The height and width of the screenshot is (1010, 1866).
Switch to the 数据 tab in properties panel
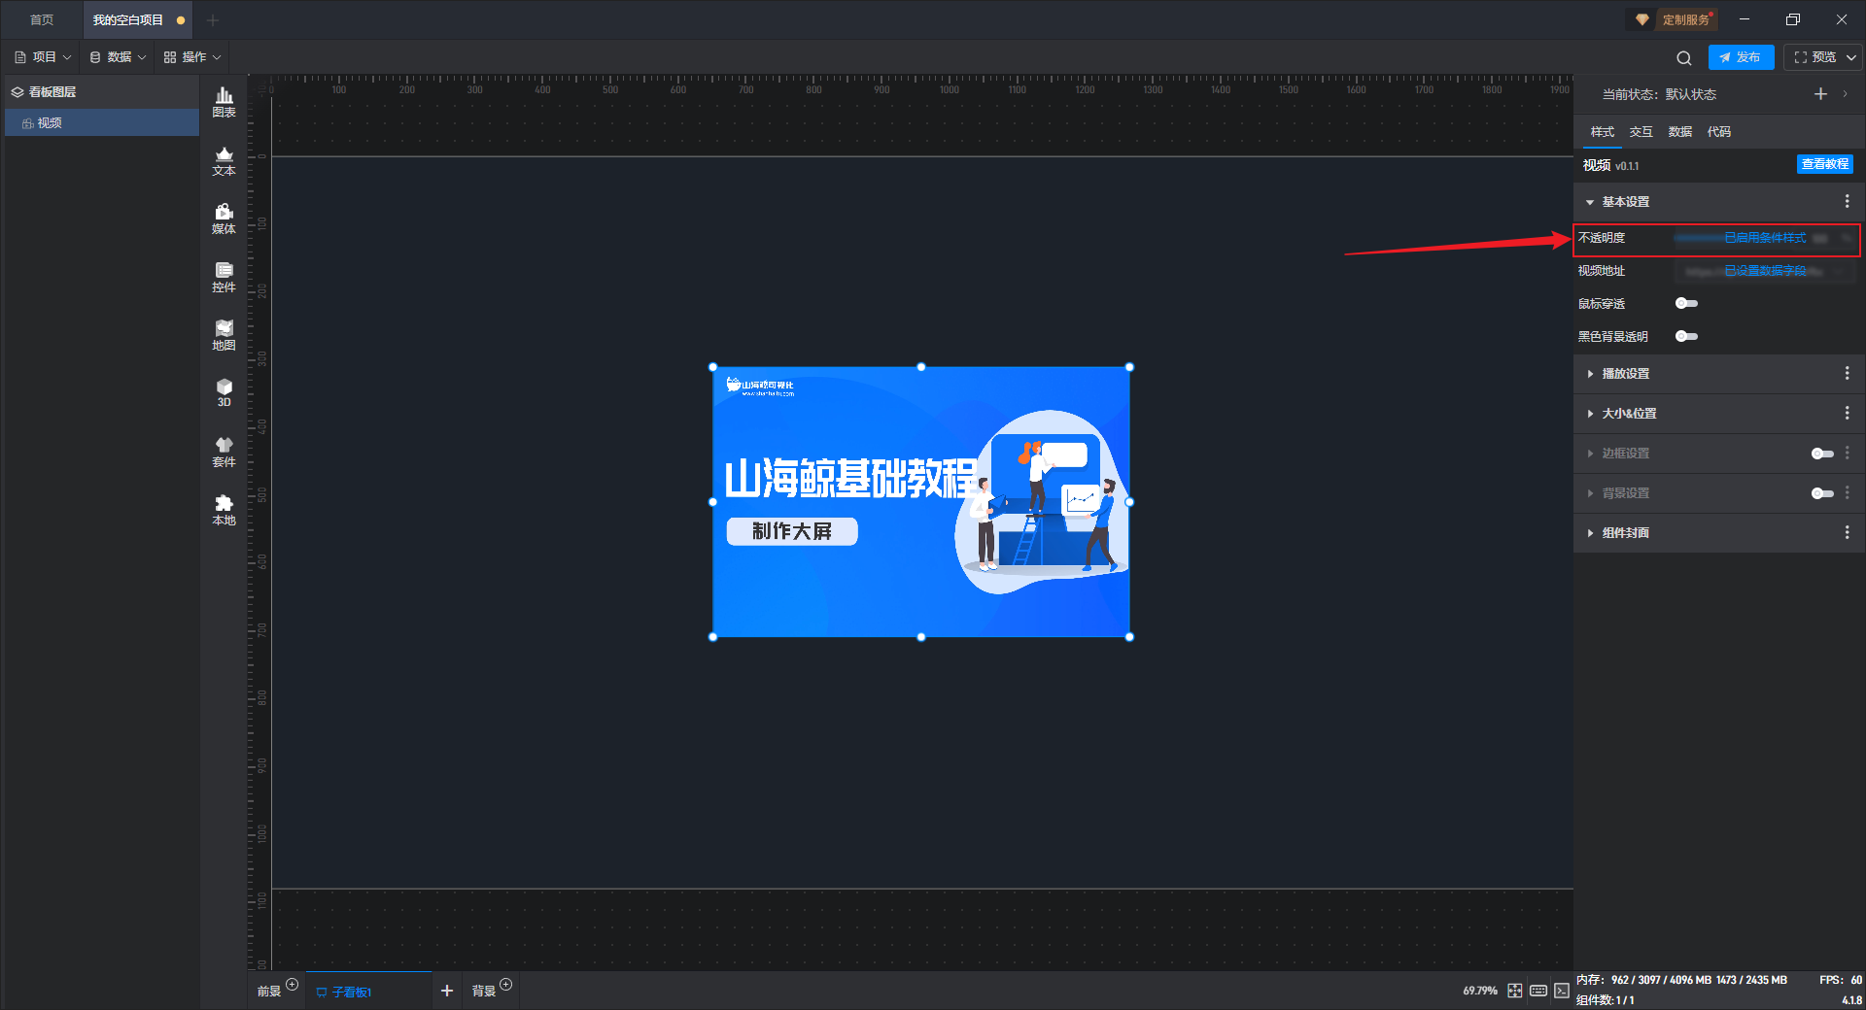coord(1679,132)
